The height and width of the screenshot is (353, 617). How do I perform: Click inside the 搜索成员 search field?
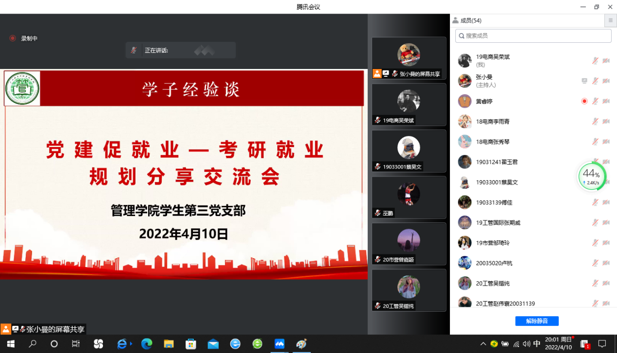click(x=533, y=35)
